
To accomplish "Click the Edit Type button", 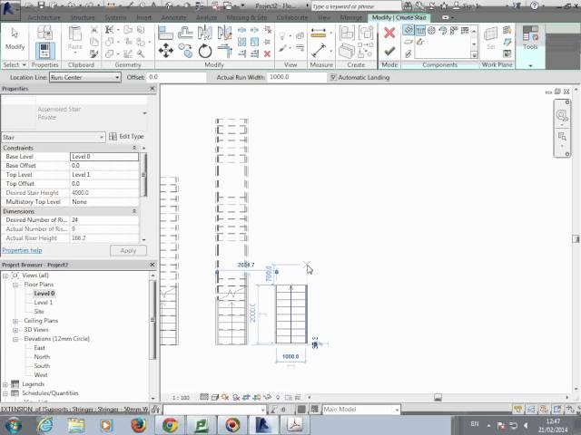I will click(x=126, y=137).
